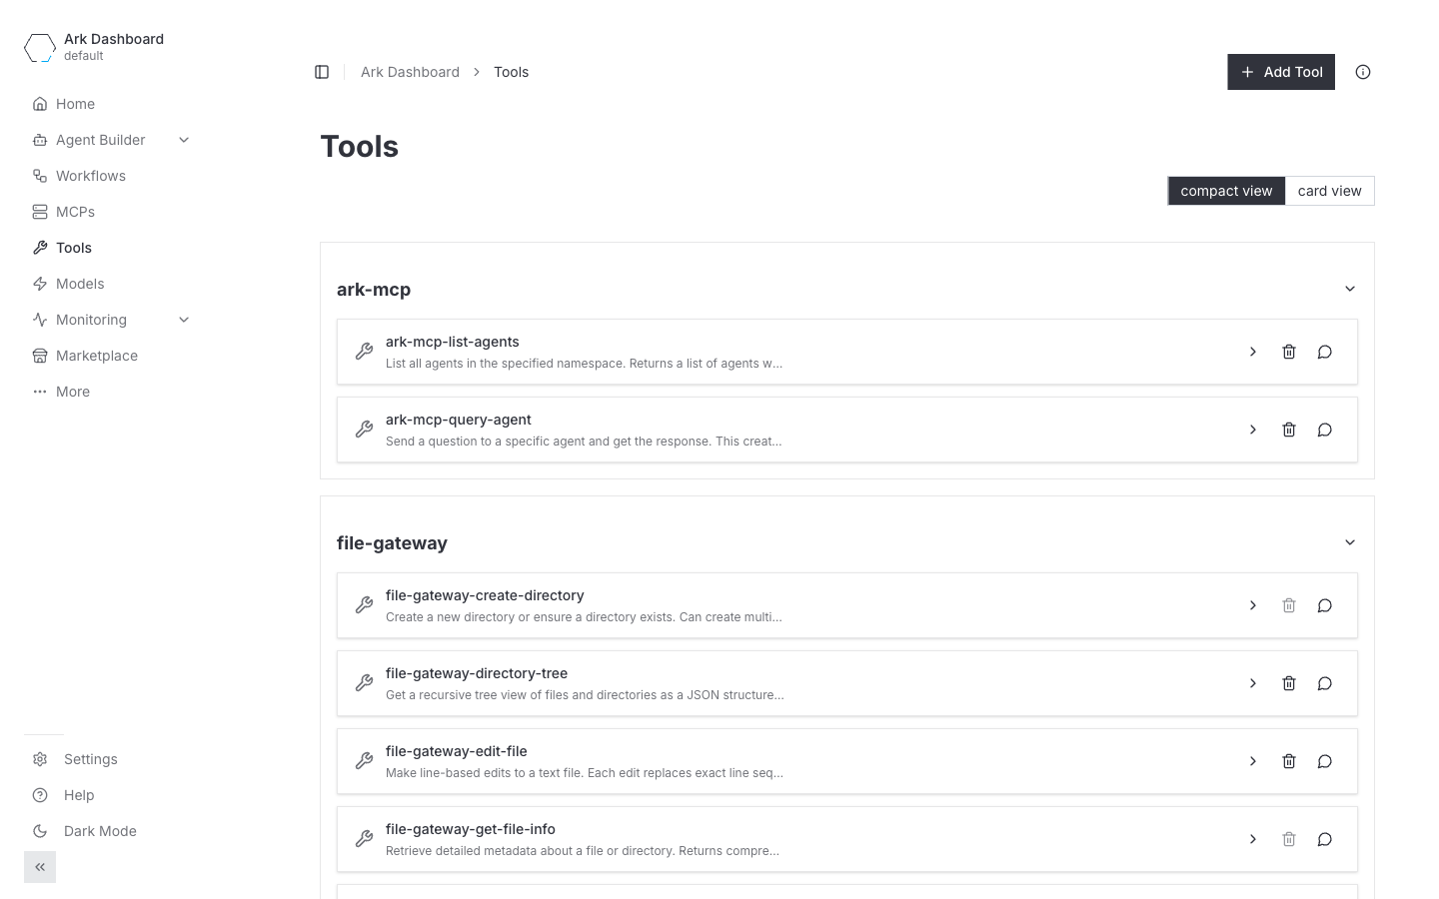
Task: Open the Models page
Action: (80, 284)
